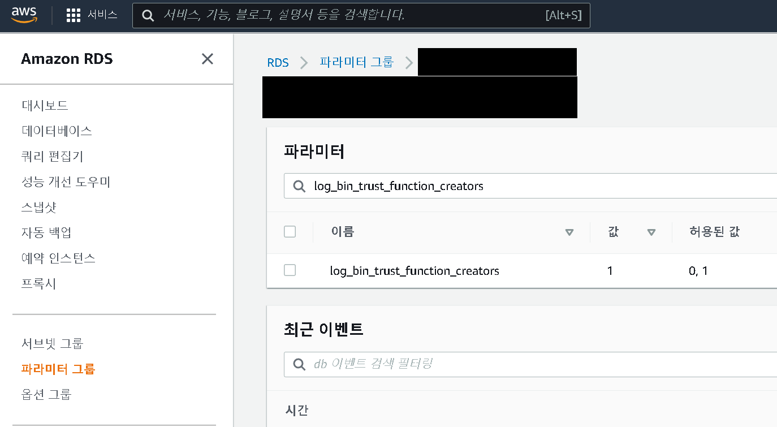Open the services grid icon
Image resolution: width=777 pixels, height=427 pixels.
coord(74,15)
